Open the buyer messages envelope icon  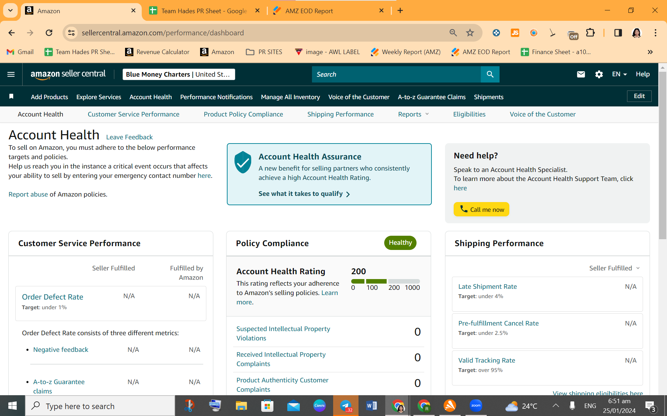[x=581, y=74]
